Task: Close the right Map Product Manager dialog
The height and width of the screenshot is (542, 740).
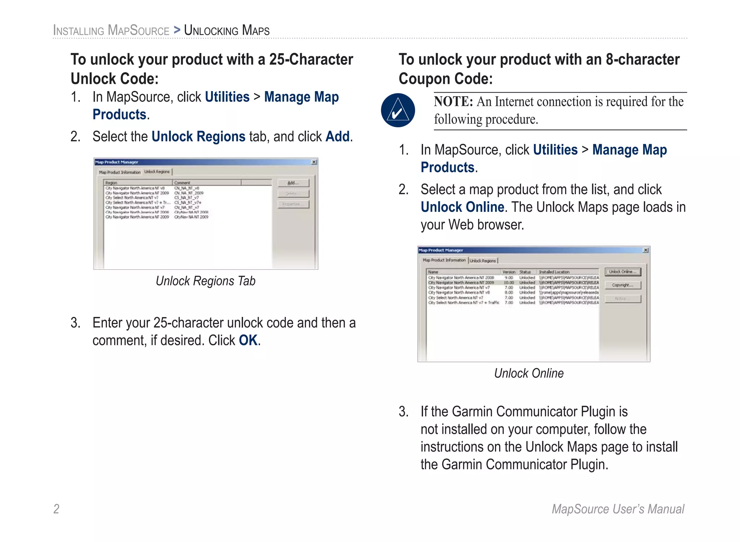Action: (646, 250)
